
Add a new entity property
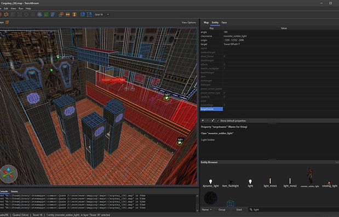(203, 121)
